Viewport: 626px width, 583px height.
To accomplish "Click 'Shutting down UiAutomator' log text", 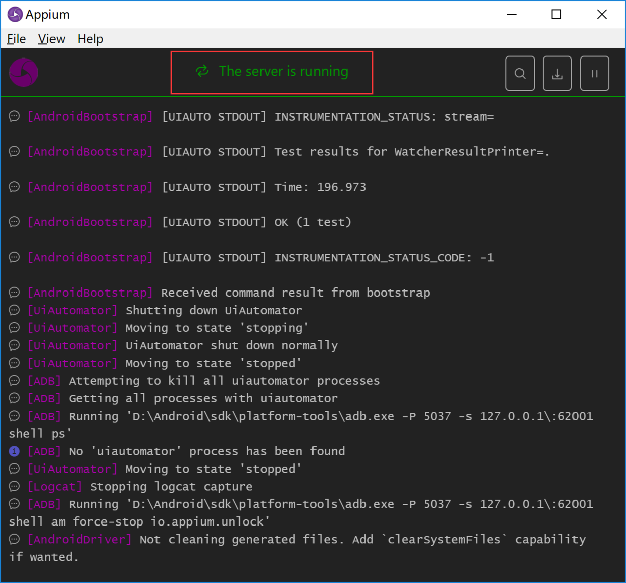I will tap(214, 311).
